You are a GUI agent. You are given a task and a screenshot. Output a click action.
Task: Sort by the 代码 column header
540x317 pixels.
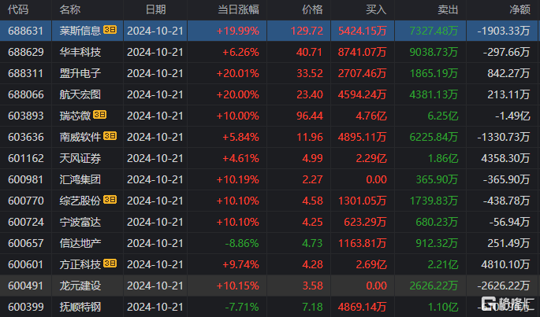pyautogui.click(x=18, y=9)
